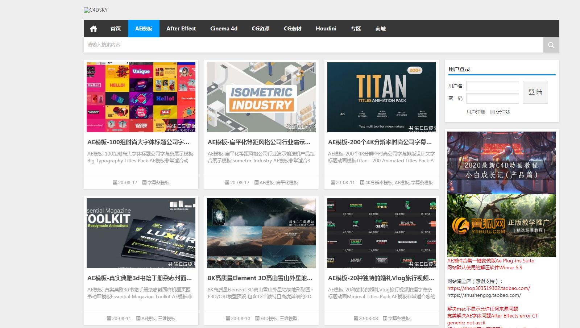Click the 用户名 username input field
Screen dimensions: 580x328
point(492,86)
